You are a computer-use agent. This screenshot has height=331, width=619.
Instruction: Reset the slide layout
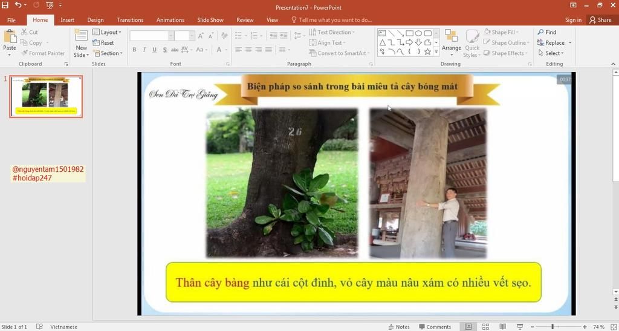(x=103, y=42)
